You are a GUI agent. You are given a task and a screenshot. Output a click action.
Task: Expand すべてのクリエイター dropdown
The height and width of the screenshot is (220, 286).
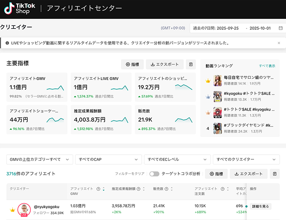pyautogui.click(x=246, y=160)
